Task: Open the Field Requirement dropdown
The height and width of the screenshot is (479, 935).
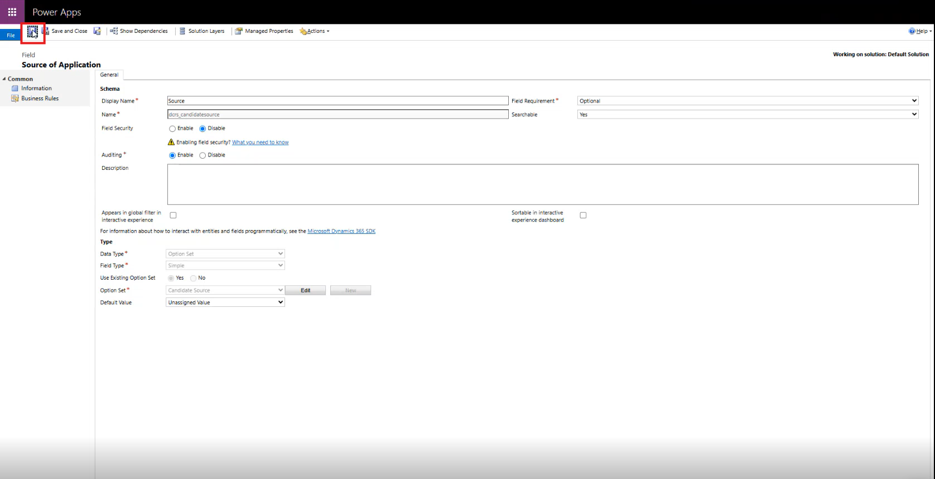Action: coord(748,101)
